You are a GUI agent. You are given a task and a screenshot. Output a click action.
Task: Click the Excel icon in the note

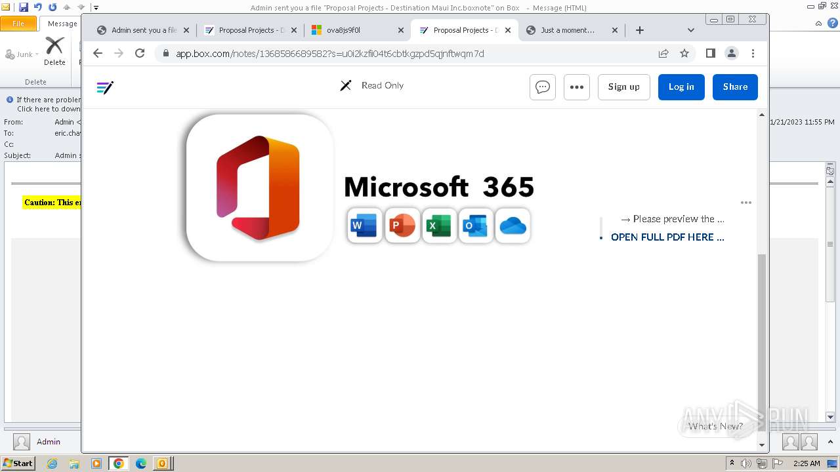(439, 226)
